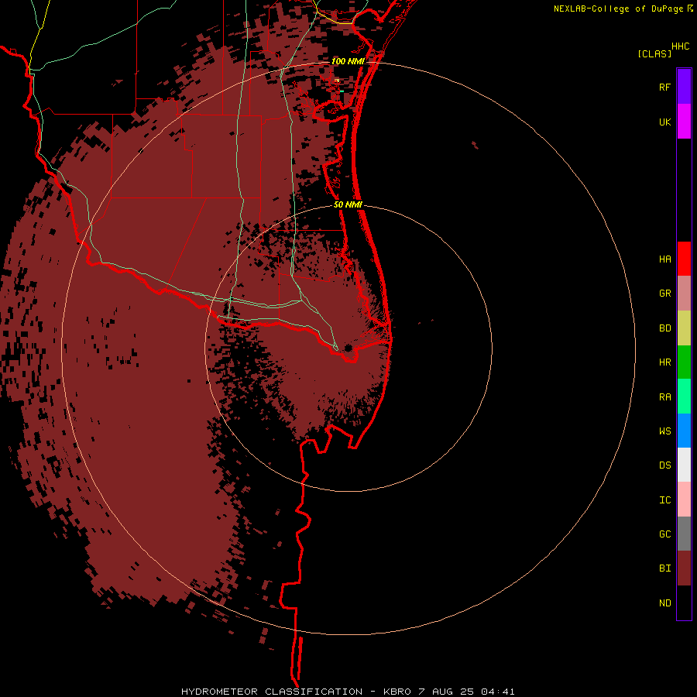Click the WS legend label
The width and height of the screenshot is (697, 697).
tap(664, 431)
